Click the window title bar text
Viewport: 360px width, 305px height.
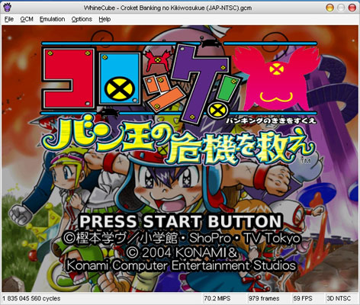(168, 8)
